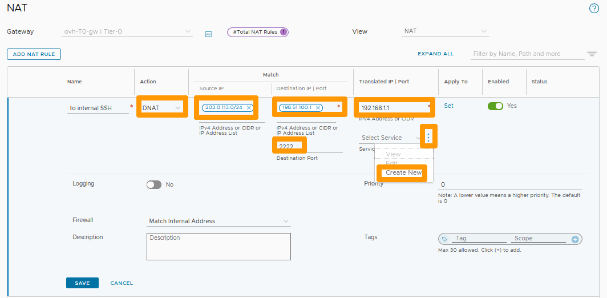Click into the Description text box
The image size is (607, 298).
[x=218, y=246]
